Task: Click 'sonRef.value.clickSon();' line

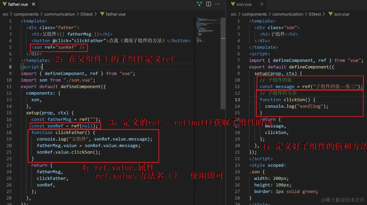Action: 69,152
